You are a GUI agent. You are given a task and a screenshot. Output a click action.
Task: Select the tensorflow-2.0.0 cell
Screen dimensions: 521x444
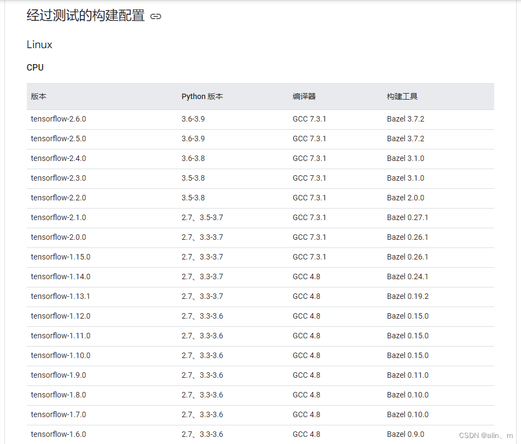(x=59, y=237)
